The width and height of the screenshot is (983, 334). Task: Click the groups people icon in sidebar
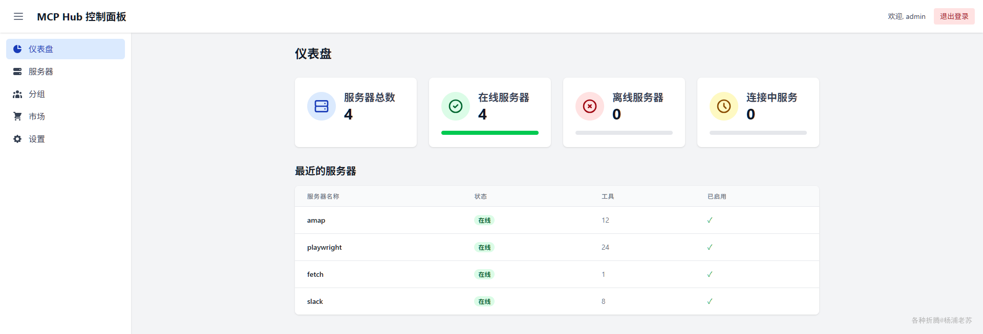point(17,94)
